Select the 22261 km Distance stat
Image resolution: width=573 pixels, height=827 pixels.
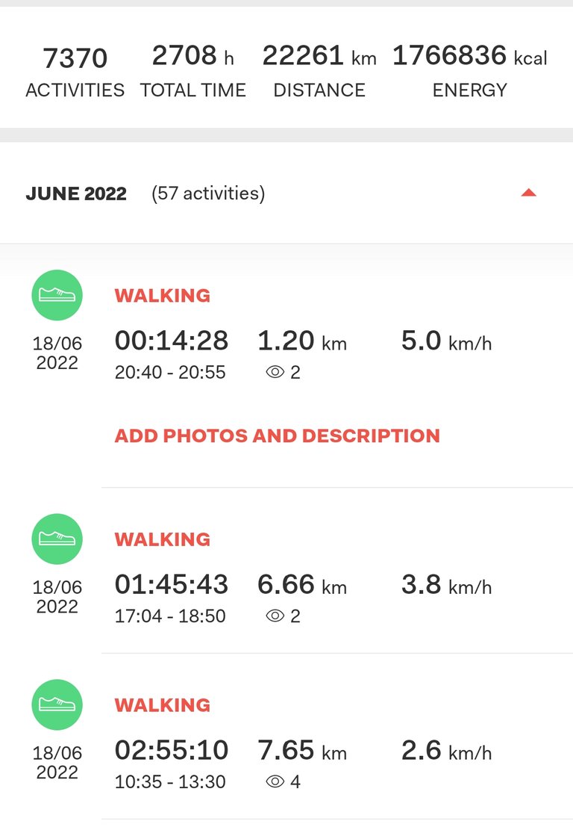tap(319, 72)
